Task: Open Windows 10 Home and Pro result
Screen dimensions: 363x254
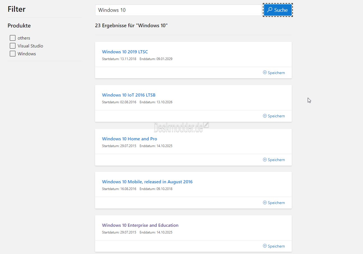Action: click(x=130, y=139)
